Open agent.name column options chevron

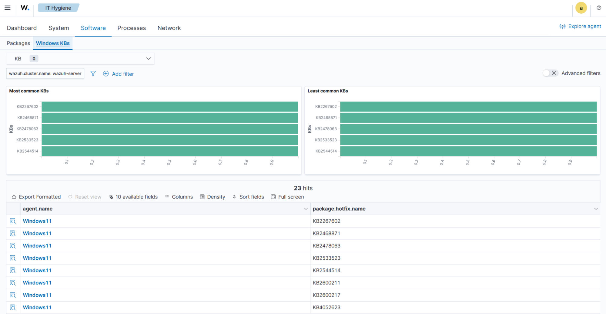point(306,209)
